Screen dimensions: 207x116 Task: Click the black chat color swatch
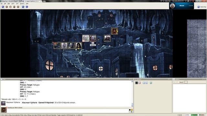(130, 110)
